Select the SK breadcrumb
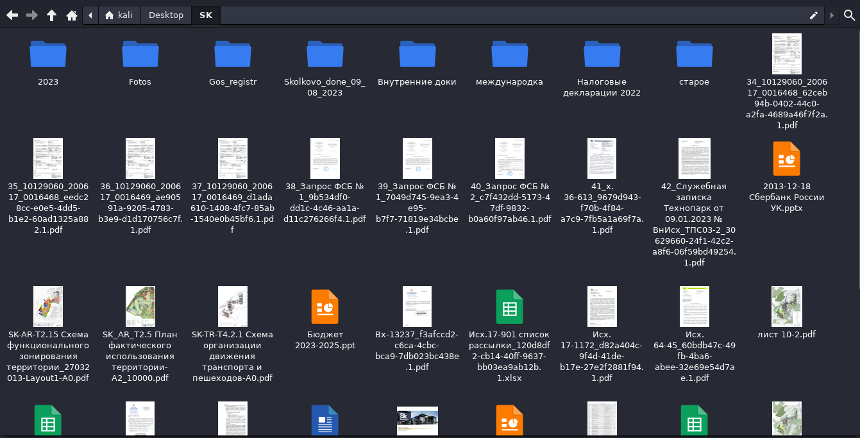860x438 pixels. pos(206,15)
